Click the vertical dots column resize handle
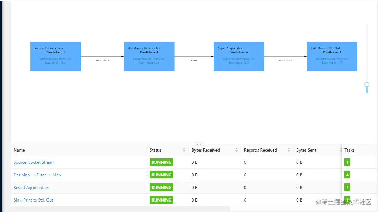The image size is (378, 212). [147, 177]
